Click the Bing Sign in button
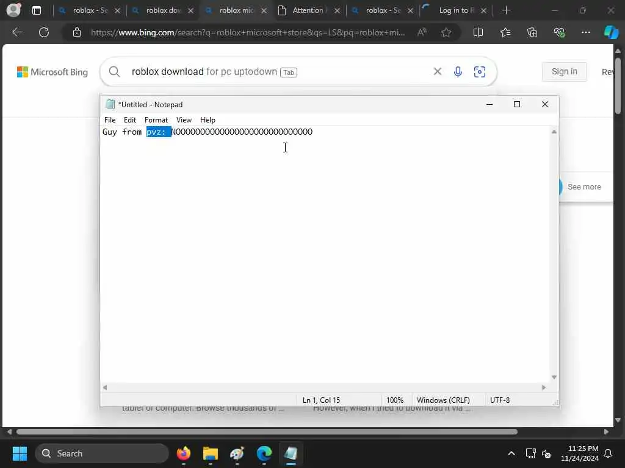The width and height of the screenshot is (625, 468). coord(564,72)
